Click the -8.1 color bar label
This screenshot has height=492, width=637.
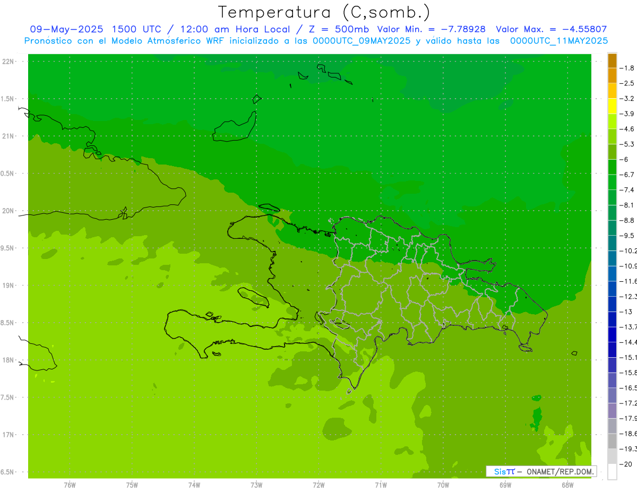[627, 205]
